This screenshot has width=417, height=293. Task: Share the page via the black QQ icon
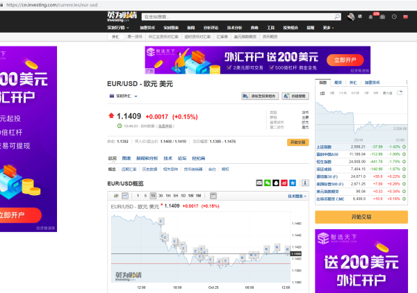[276, 183]
